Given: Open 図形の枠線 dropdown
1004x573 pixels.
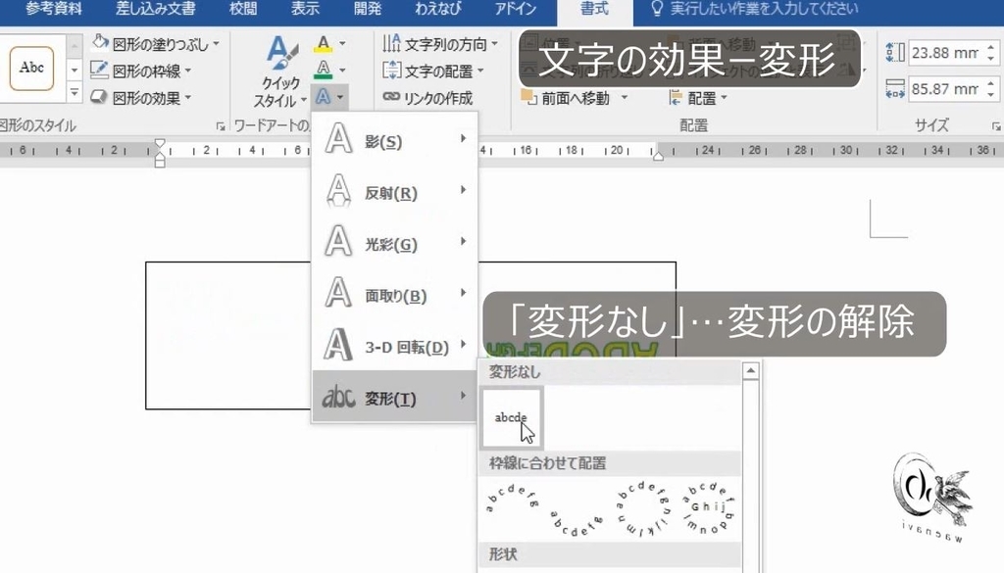Looking at the screenshot, I should (x=142, y=71).
